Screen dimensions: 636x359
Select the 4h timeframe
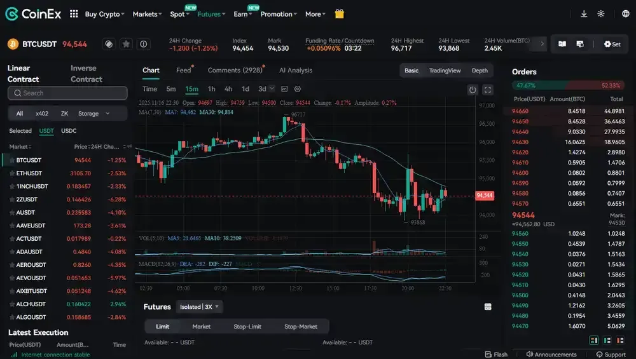[228, 89]
